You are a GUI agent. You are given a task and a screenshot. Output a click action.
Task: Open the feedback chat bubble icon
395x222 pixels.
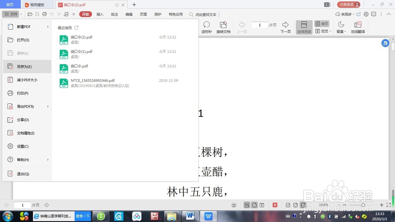click(x=374, y=14)
